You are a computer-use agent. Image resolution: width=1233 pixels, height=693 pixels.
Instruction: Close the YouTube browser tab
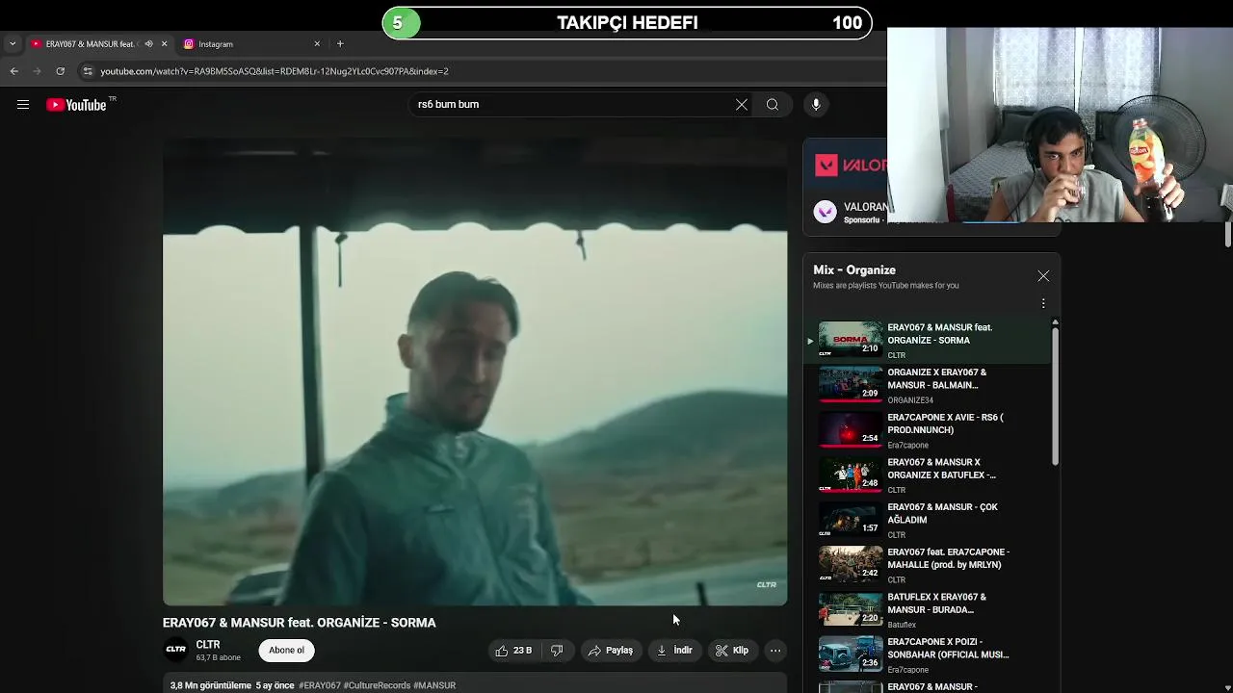pyautogui.click(x=164, y=44)
